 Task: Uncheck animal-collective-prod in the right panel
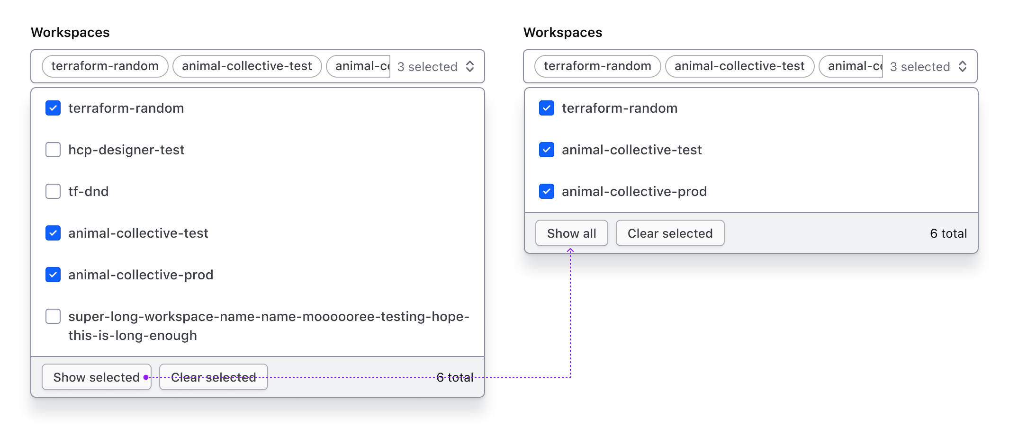click(546, 191)
